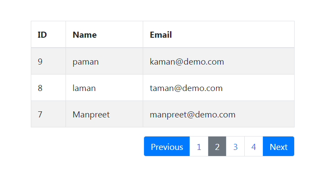Select the taman@demo.com email cell
This screenshot has height=182, width=328.
click(x=219, y=88)
